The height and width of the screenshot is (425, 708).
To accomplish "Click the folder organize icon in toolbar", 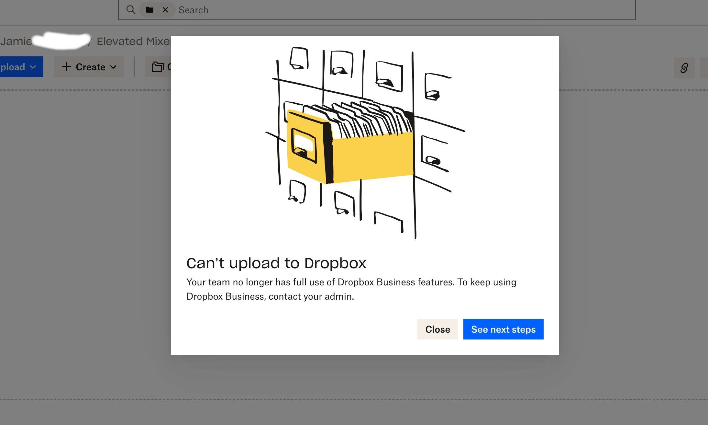I will point(158,67).
